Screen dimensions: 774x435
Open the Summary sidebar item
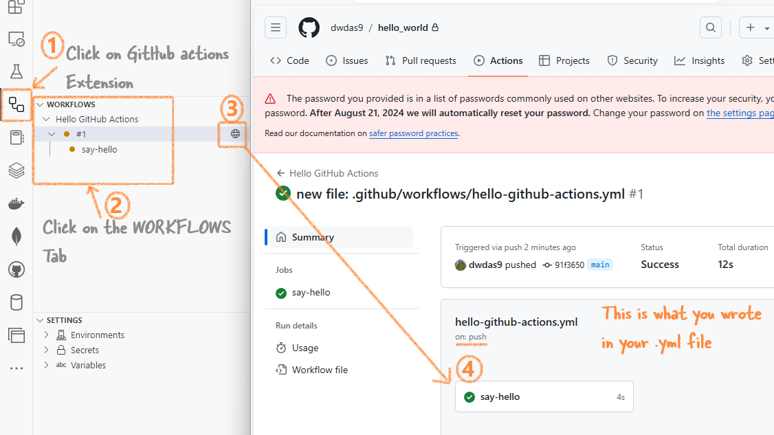pos(342,237)
